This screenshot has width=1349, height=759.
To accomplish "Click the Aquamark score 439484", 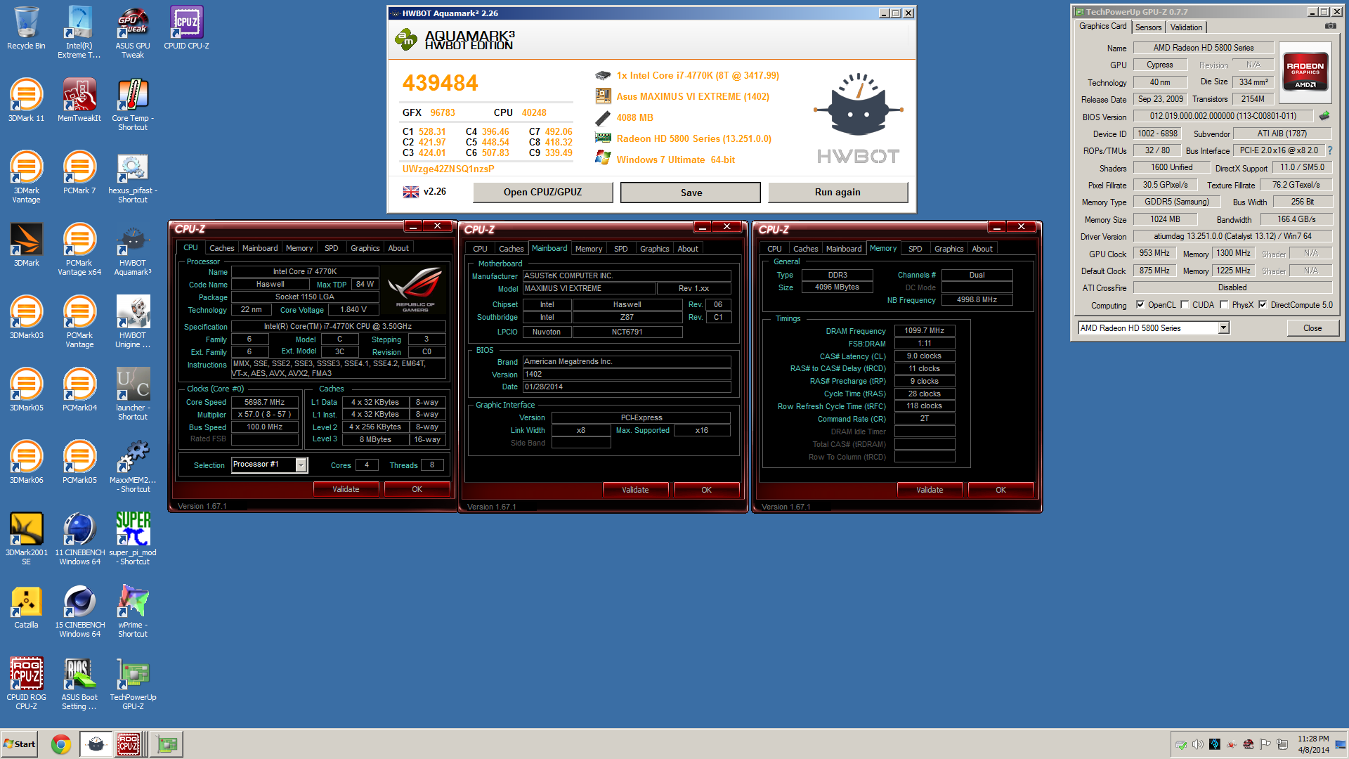I will [441, 83].
